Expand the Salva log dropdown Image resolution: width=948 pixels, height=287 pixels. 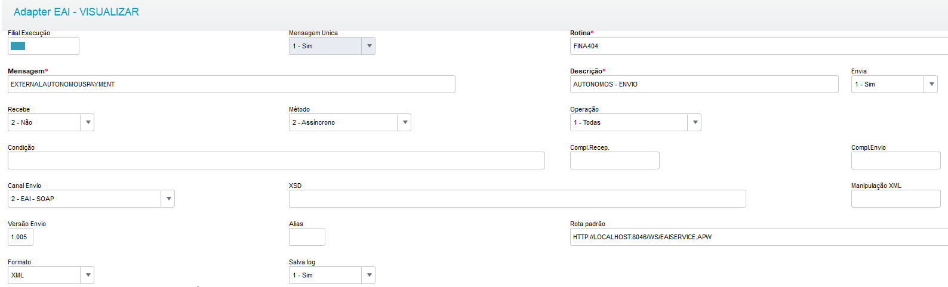[369, 275]
